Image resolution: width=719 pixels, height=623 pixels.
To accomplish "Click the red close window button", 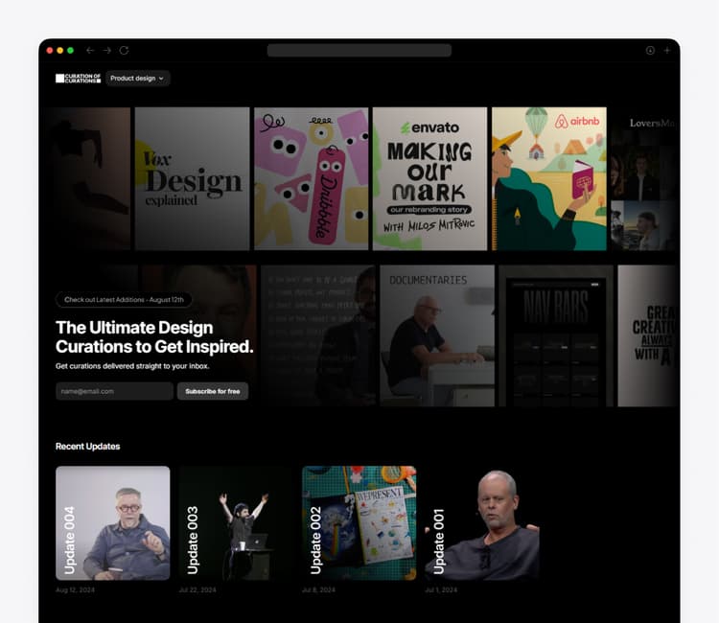I will pyautogui.click(x=50, y=51).
